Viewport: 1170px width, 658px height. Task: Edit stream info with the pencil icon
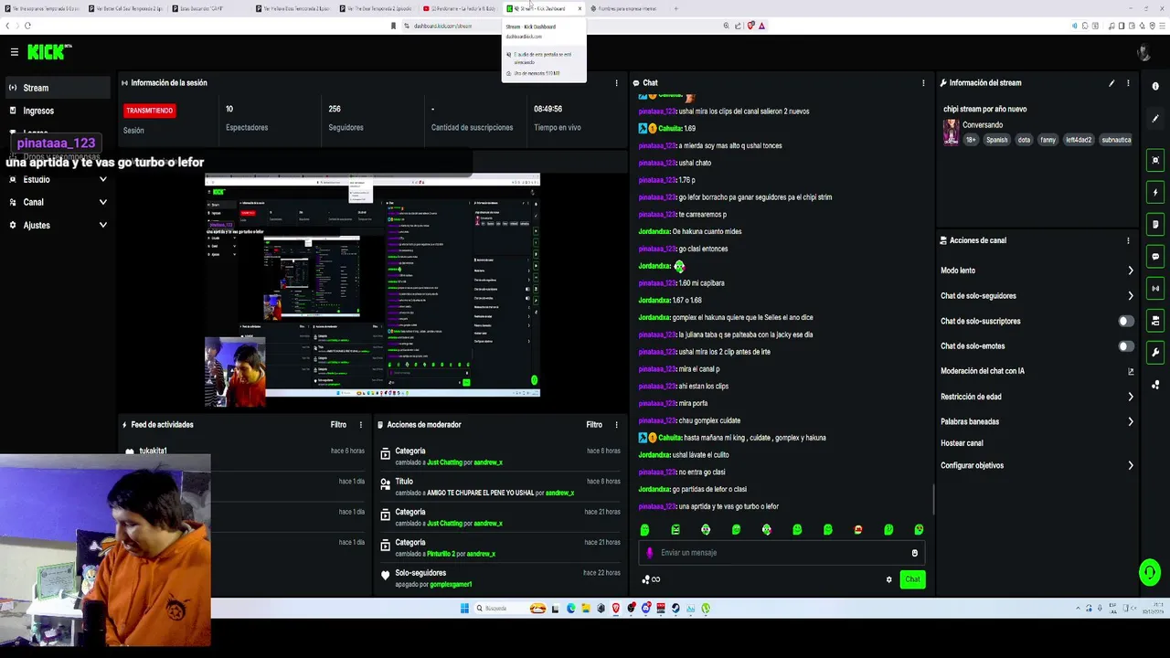(x=1111, y=83)
